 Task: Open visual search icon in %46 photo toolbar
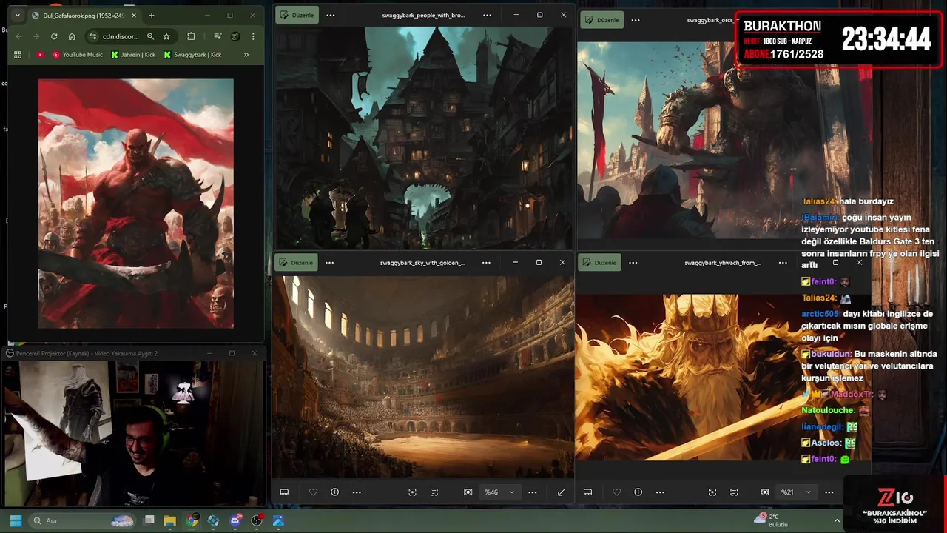[x=413, y=492]
